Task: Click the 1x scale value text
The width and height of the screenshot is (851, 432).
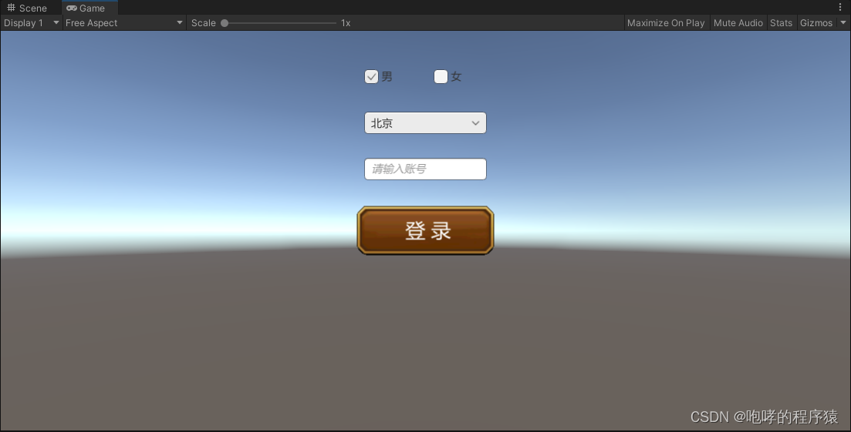Action: coord(346,23)
